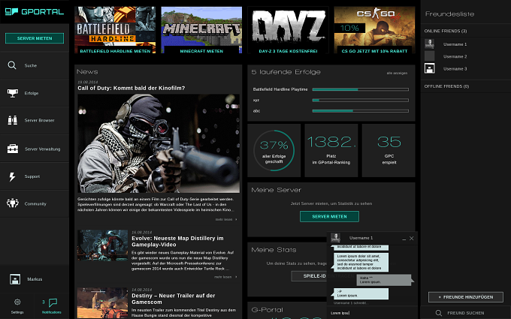Click the Freundesliste heading
The image size is (511, 319).
pyautogui.click(x=449, y=14)
